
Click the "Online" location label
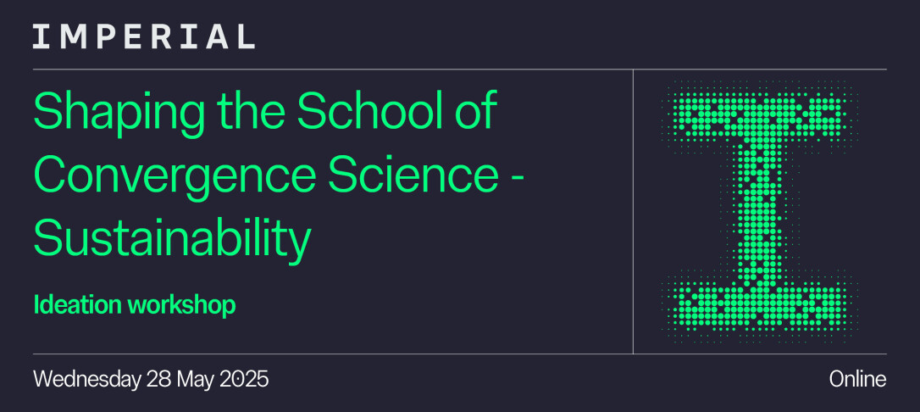[x=857, y=380]
